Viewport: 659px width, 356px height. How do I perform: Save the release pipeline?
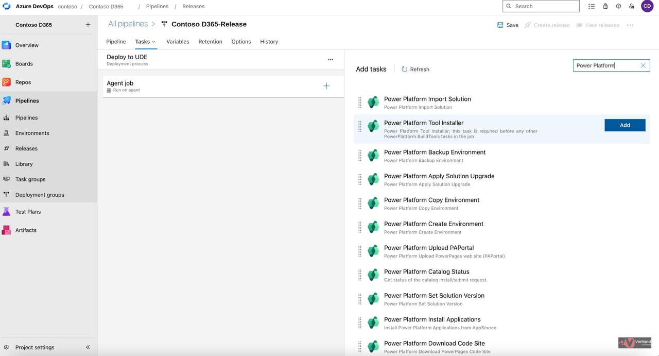pos(508,25)
